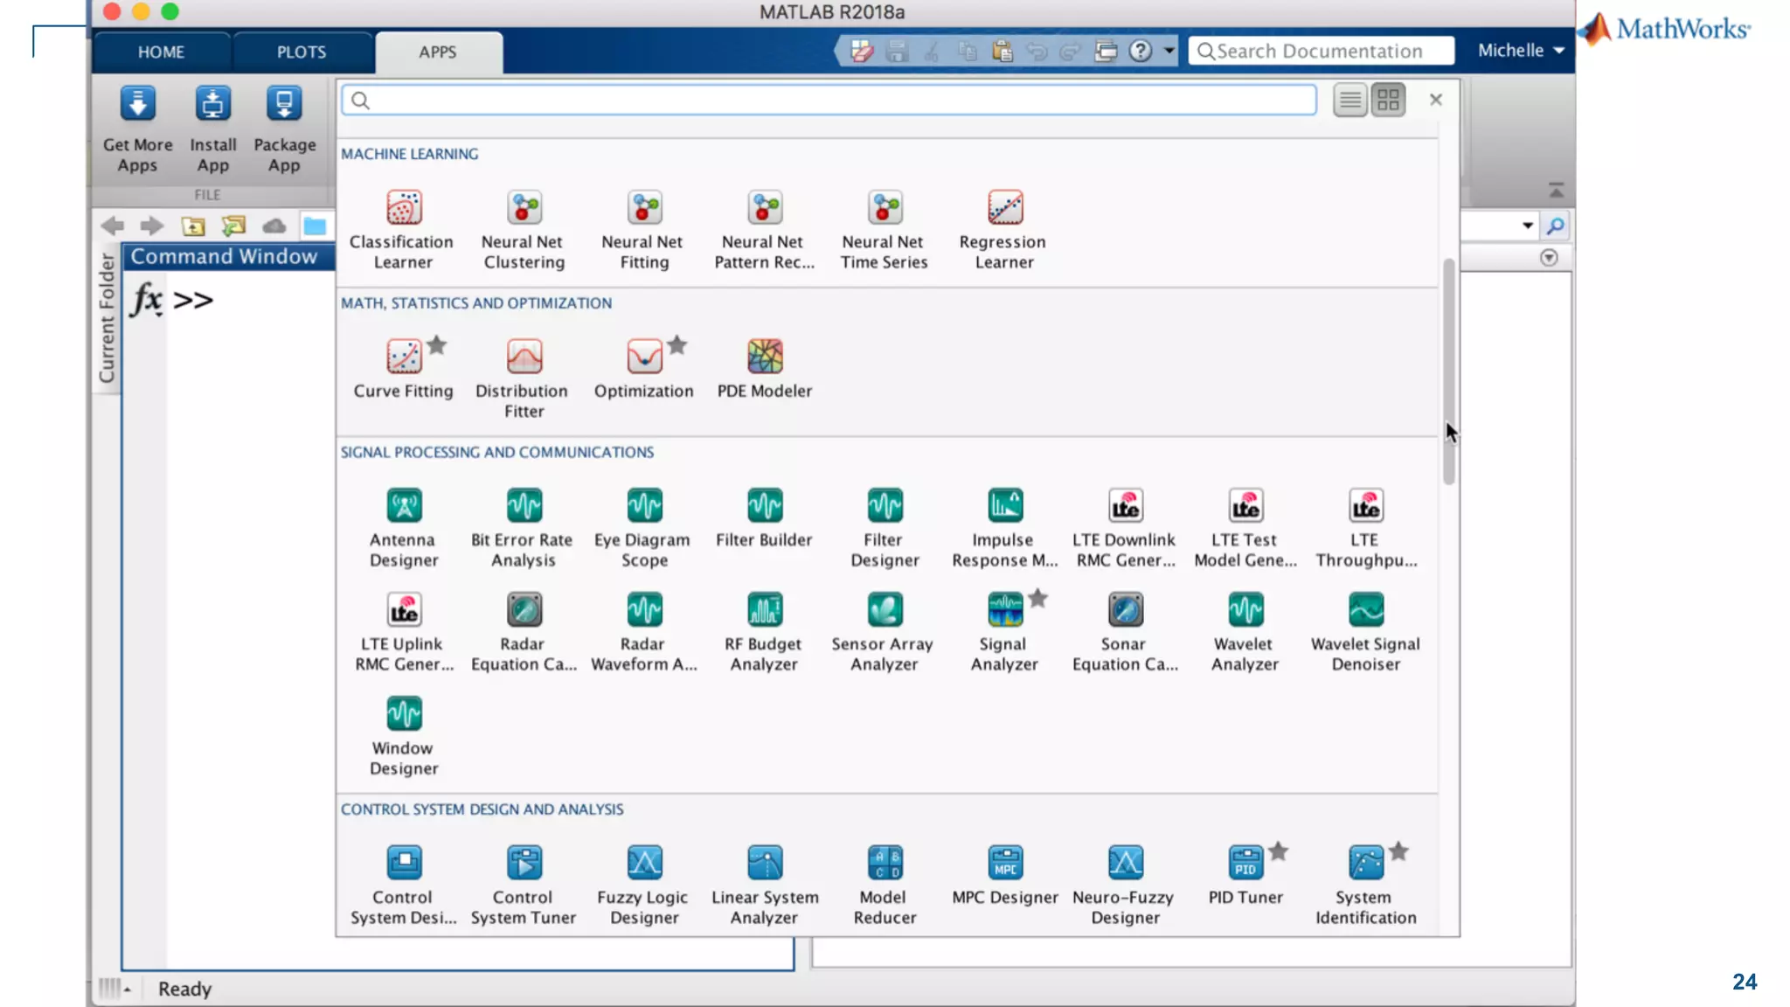
Task: Open quick access toolbar options arrow
Action: (1169, 51)
